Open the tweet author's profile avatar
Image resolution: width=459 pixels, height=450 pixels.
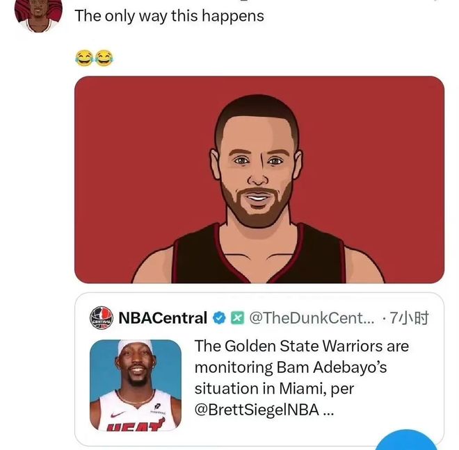point(38,14)
